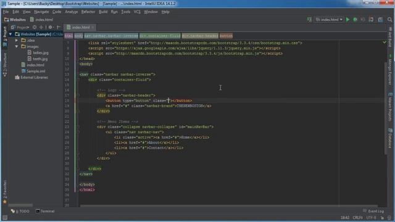Close the index.html editor tab

(93, 27)
